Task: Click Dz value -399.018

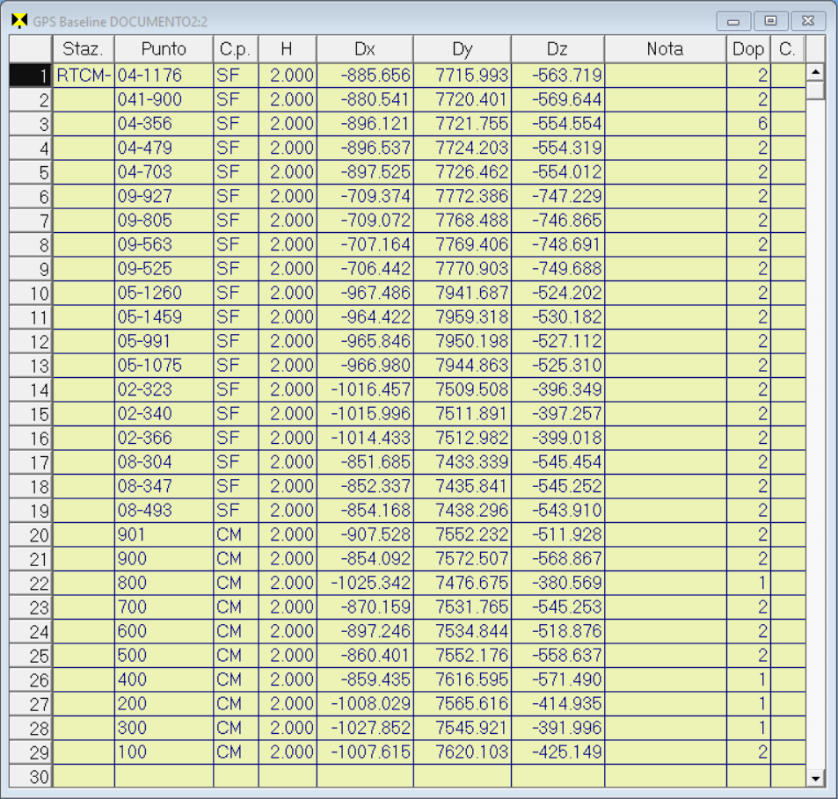Action: (x=557, y=438)
